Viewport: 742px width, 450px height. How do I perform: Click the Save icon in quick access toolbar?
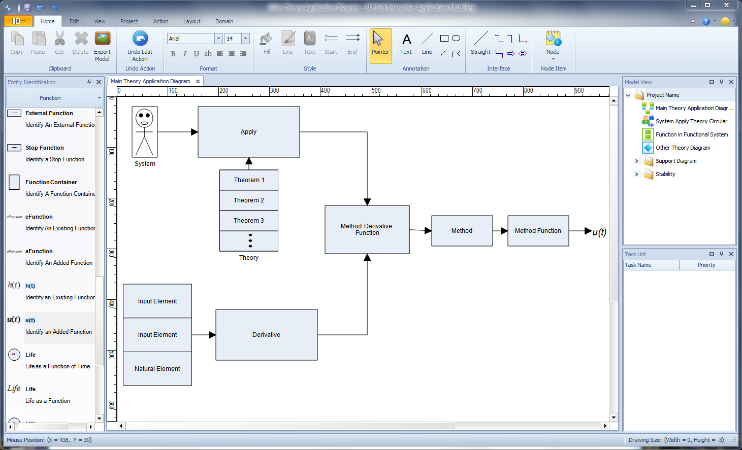point(27,8)
